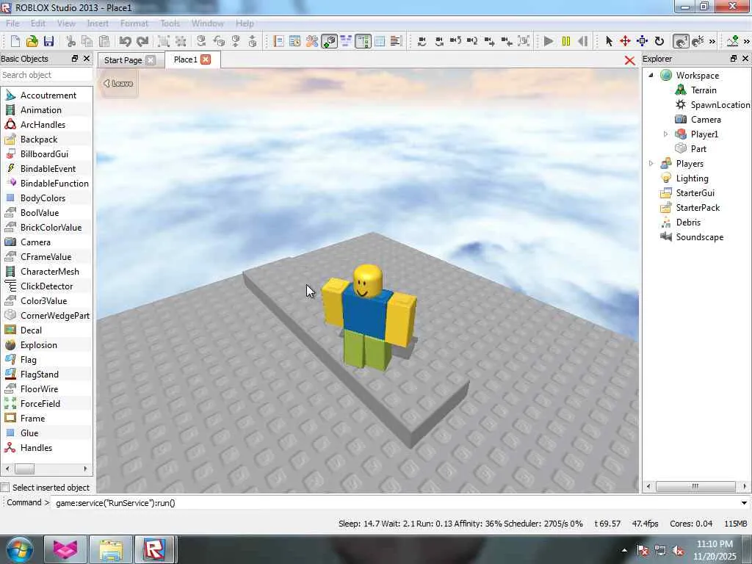Float the Basic Objects panel with the undock button
Viewport: 752px width, 564px height.
point(74,59)
